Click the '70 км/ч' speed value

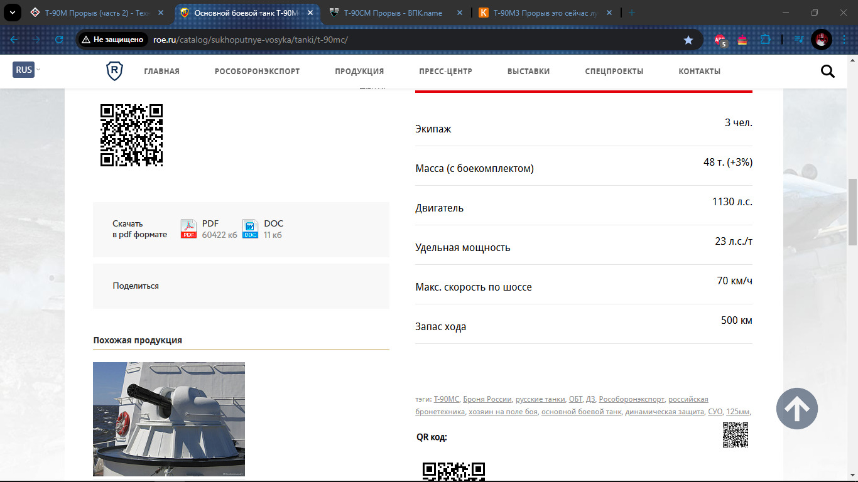click(735, 281)
